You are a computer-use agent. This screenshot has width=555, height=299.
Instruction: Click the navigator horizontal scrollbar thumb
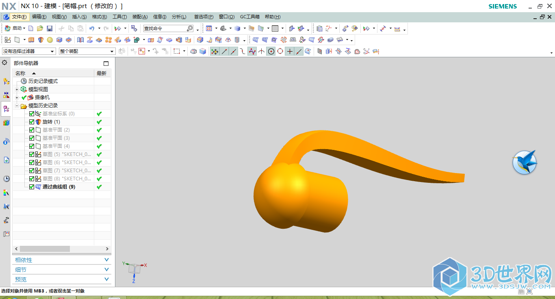[45, 249]
